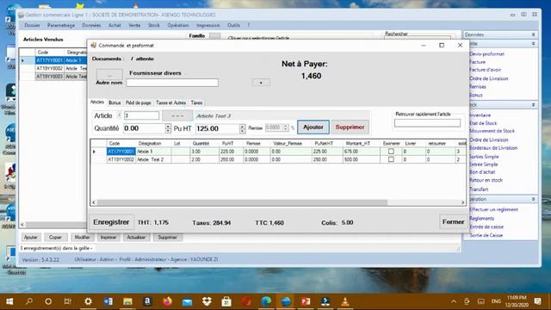Click Imprimer button in main window
Viewport: 551px width, 310px height.
108,238
